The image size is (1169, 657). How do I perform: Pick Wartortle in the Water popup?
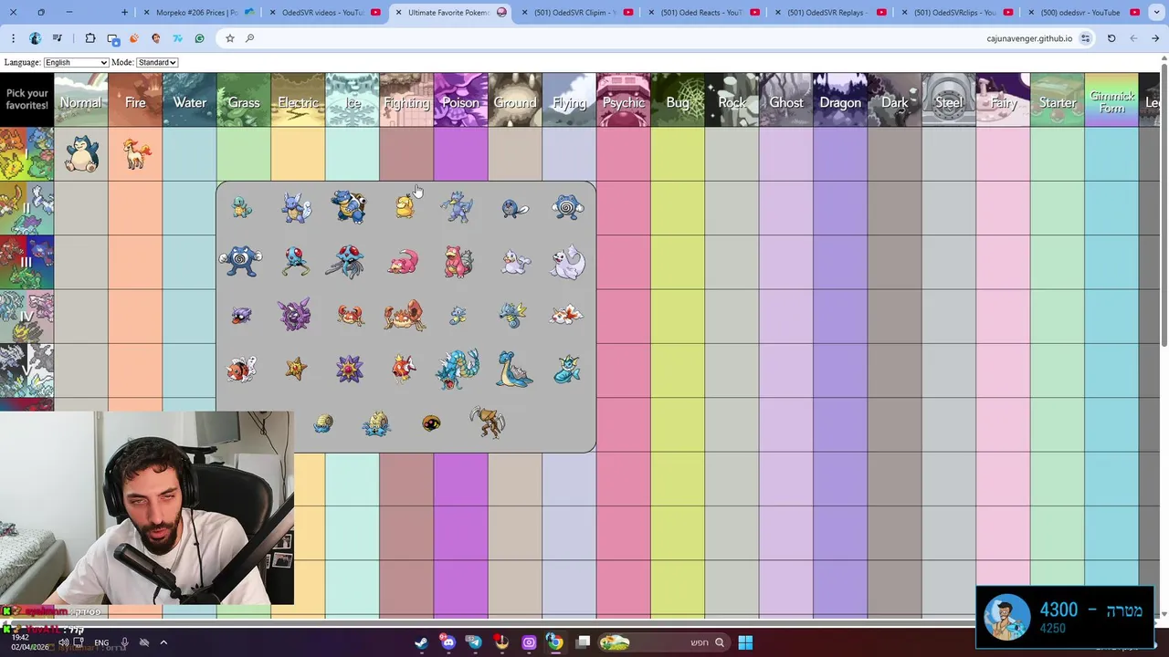[295, 208]
